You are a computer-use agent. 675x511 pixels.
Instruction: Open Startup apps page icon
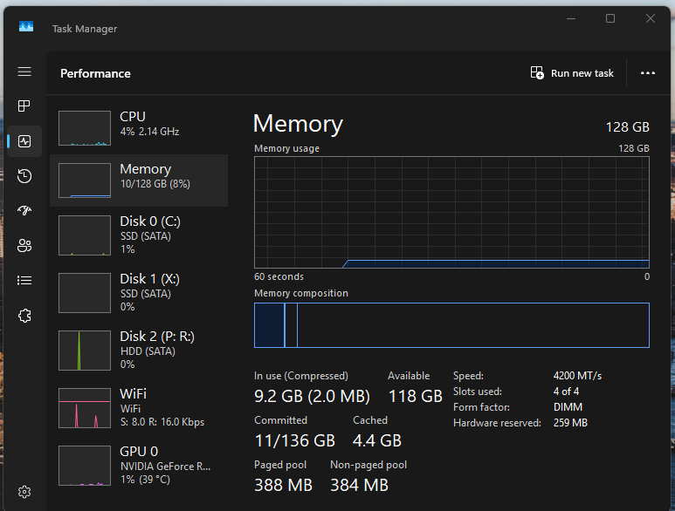[24, 211]
